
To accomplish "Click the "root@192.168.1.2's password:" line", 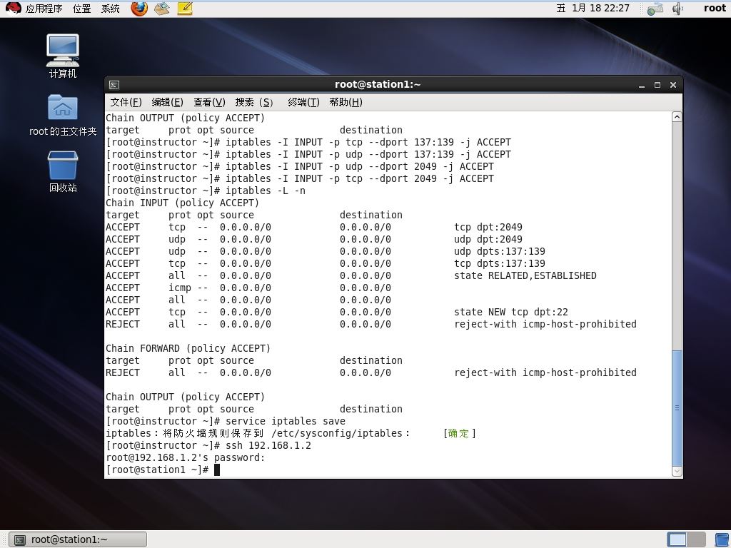I will 186,457.
